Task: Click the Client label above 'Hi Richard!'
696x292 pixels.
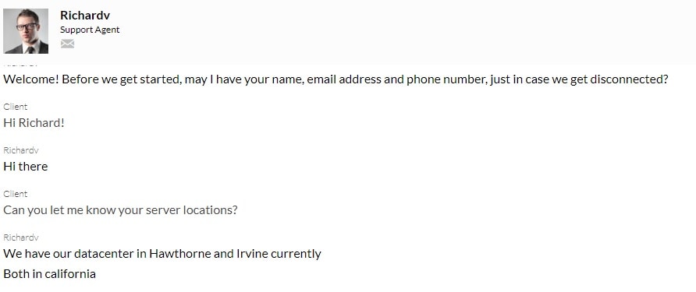Action: [15, 107]
